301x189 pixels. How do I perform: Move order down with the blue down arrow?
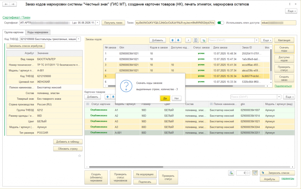(178, 40)
